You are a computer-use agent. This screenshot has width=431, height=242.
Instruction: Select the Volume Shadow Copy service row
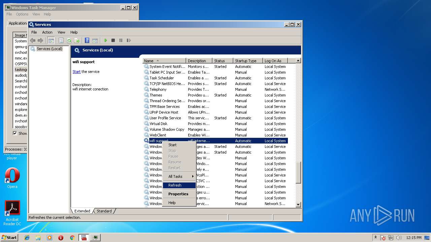(x=215, y=129)
